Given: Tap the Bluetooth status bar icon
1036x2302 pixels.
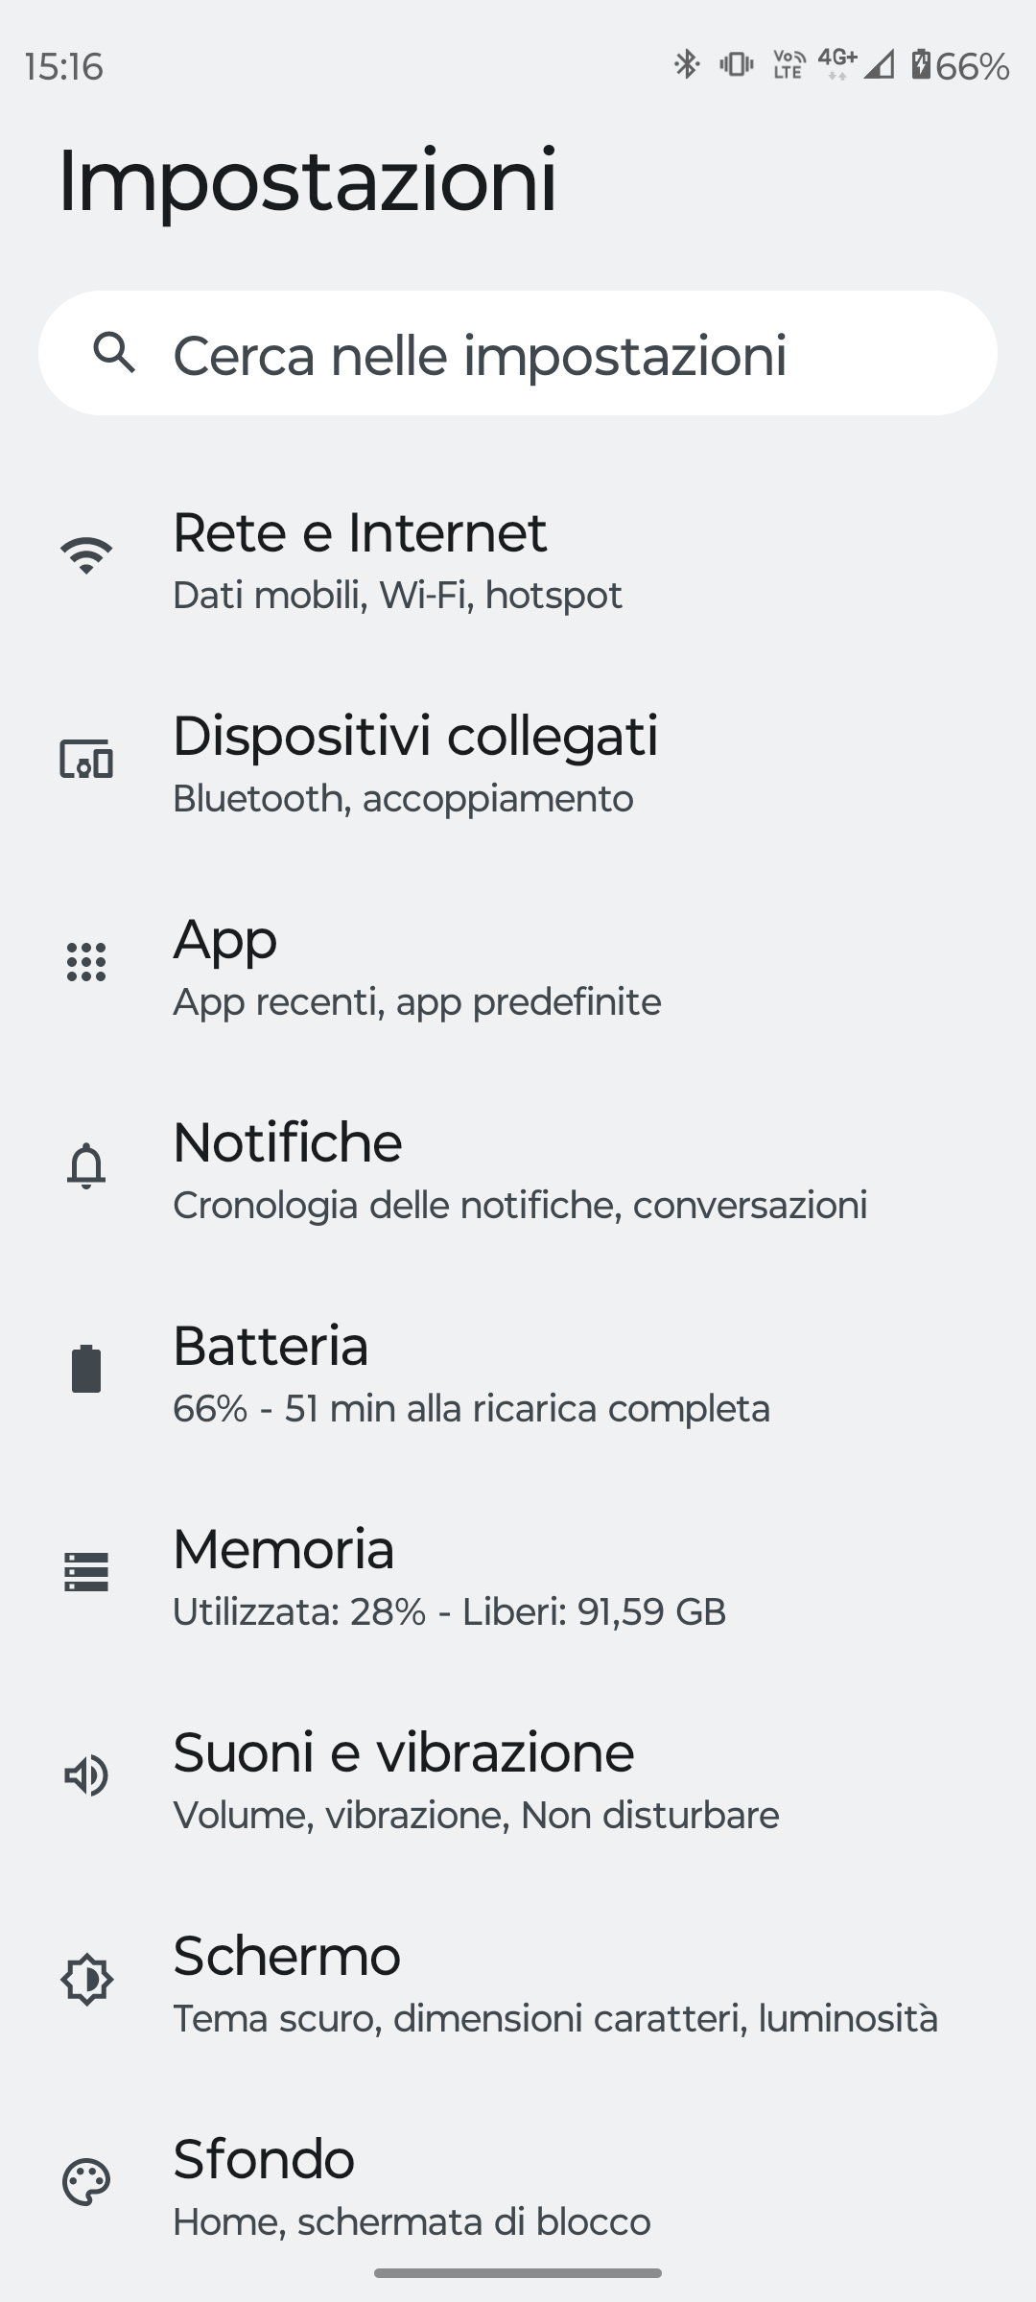Looking at the screenshot, I should click(x=686, y=64).
